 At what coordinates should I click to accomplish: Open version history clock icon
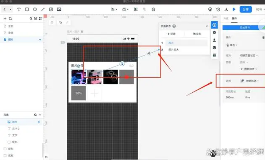(218, 9)
